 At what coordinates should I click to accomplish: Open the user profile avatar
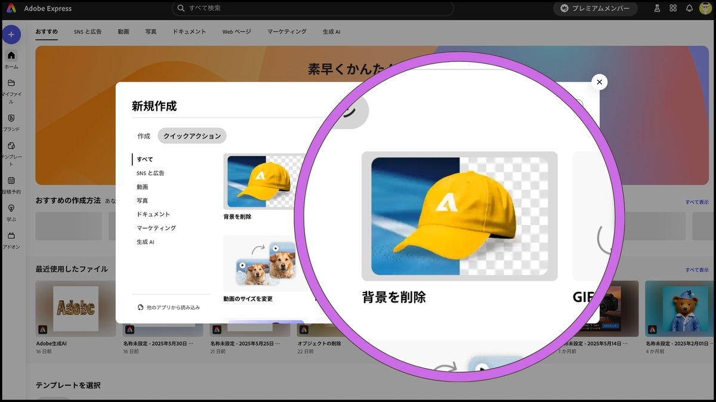click(705, 8)
